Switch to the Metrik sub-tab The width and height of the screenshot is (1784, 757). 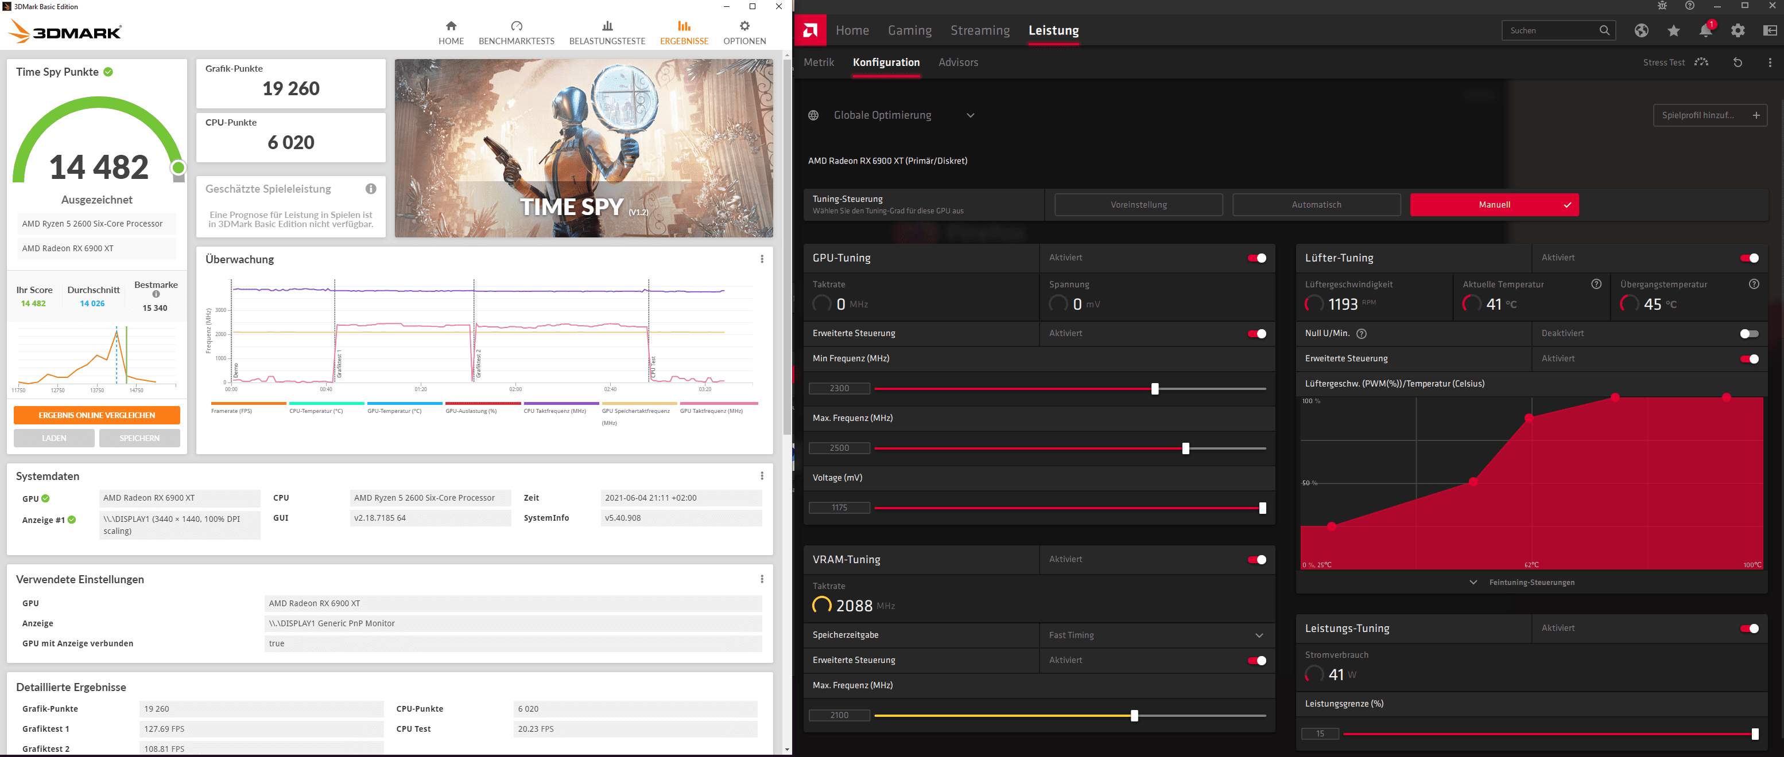tap(819, 63)
